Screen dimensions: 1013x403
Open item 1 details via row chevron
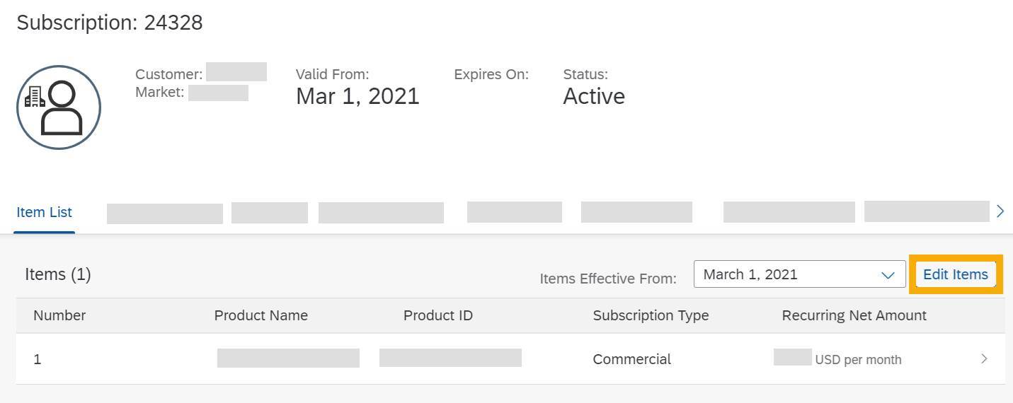[x=984, y=359]
